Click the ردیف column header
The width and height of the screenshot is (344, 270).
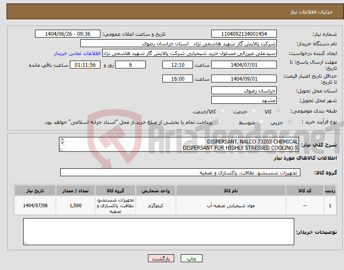tap(330, 191)
